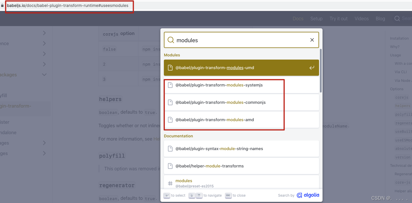Viewport: 412px width, 203px height.
Task: Click the browser address bar URL
Action: pos(67,5)
